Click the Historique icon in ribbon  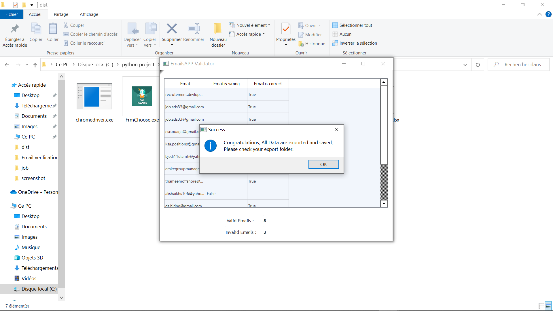pos(301,44)
